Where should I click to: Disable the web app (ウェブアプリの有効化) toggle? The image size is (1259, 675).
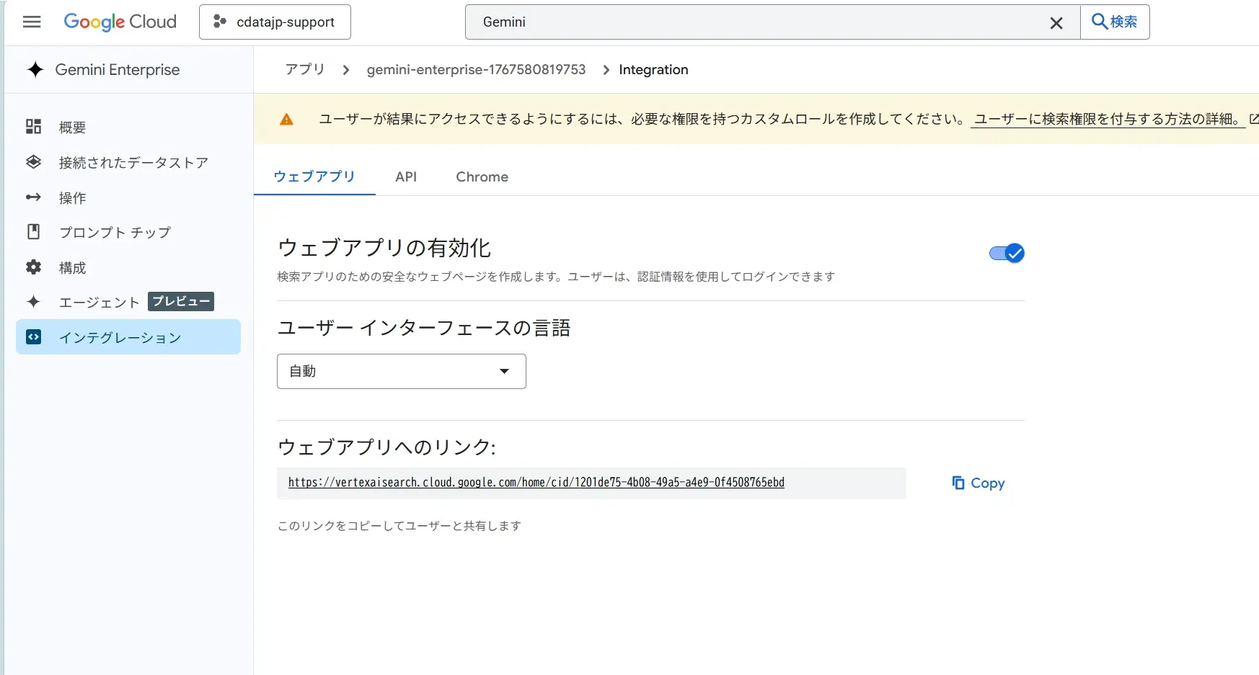[x=1007, y=253]
